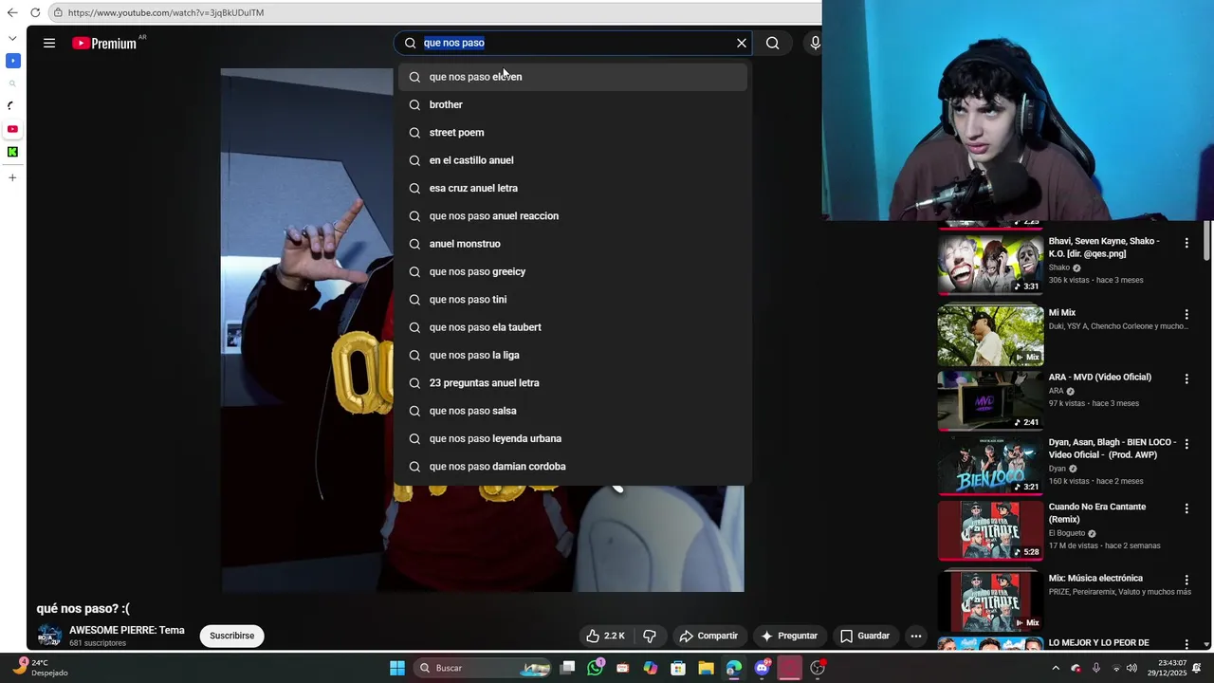Open File Explorer from the taskbar
The image size is (1214, 683).
point(706,668)
